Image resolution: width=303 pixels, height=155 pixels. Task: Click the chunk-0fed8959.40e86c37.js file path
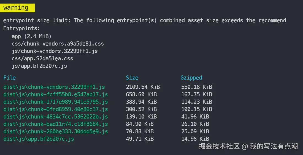click(x=55, y=109)
